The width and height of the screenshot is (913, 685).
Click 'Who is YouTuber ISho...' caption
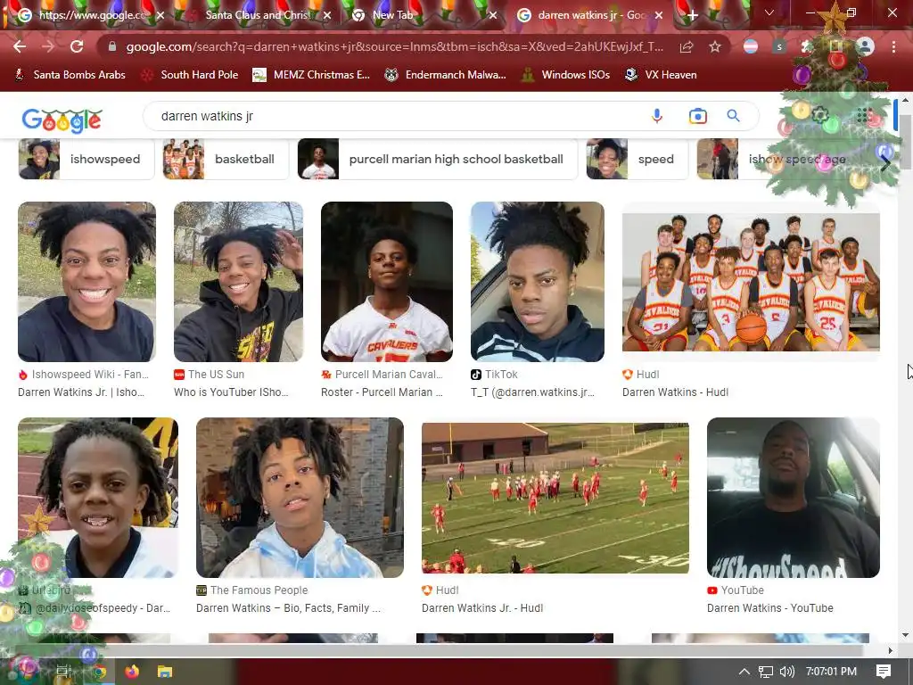(x=231, y=392)
